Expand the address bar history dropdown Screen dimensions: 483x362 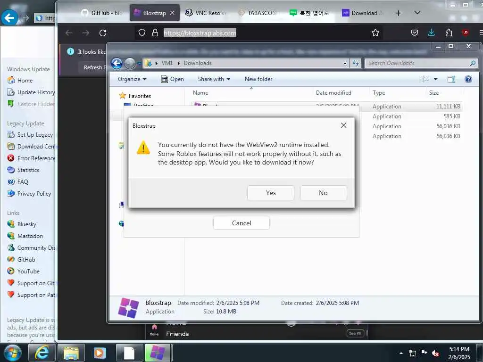point(345,64)
